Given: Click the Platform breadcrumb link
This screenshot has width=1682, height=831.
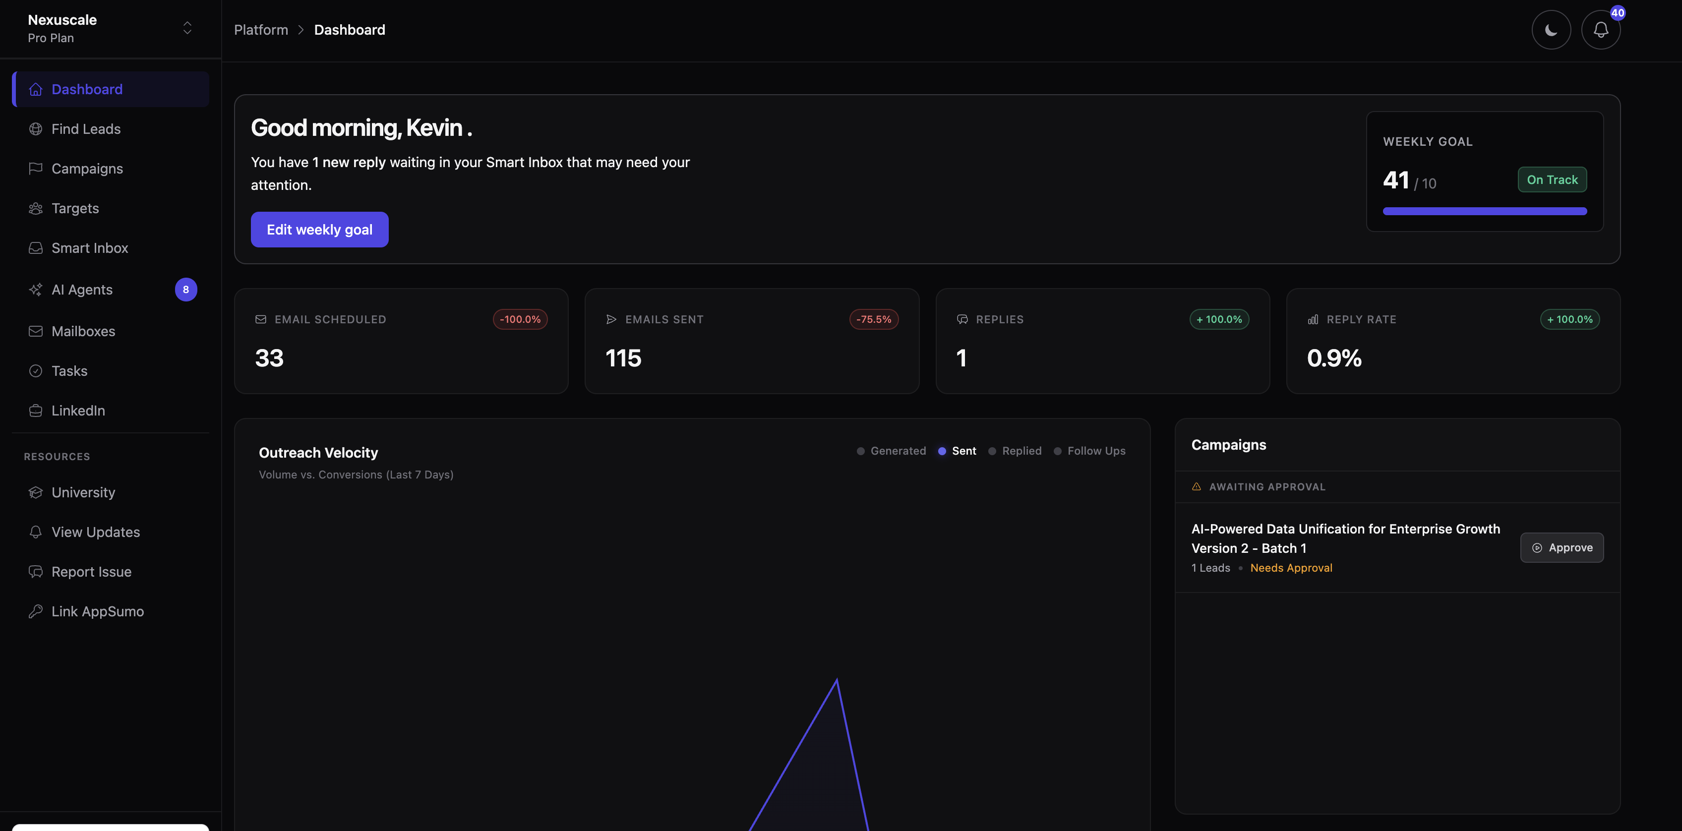Looking at the screenshot, I should pyautogui.click(x=261, y=30).
